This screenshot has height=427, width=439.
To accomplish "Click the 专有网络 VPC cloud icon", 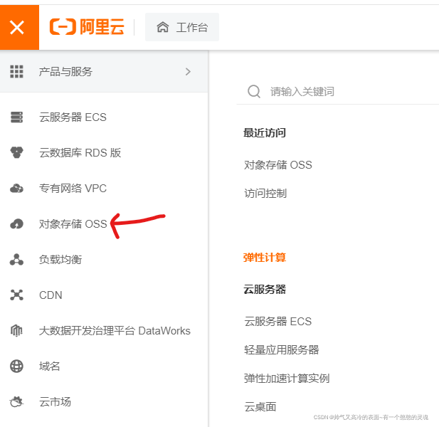I will pyautogui.click(x=16, y=188).
